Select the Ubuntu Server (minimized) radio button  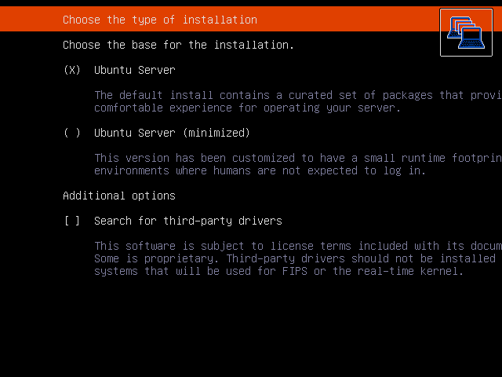[72, 133]
